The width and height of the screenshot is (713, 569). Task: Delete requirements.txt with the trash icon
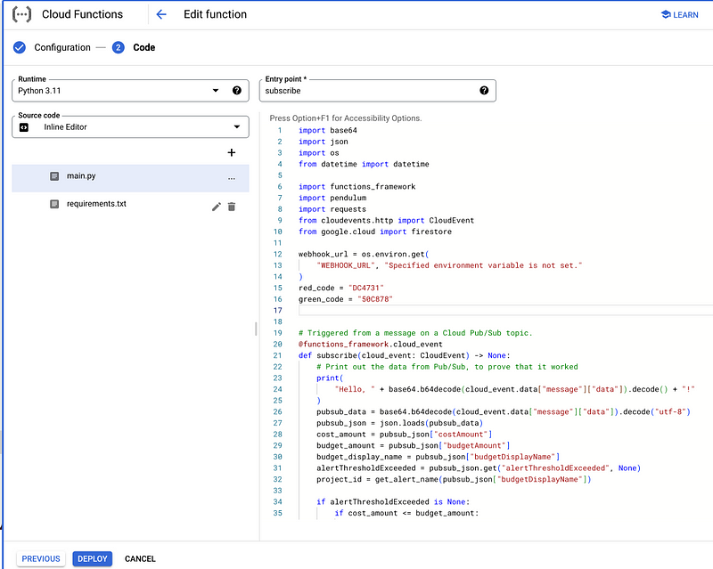232,207
